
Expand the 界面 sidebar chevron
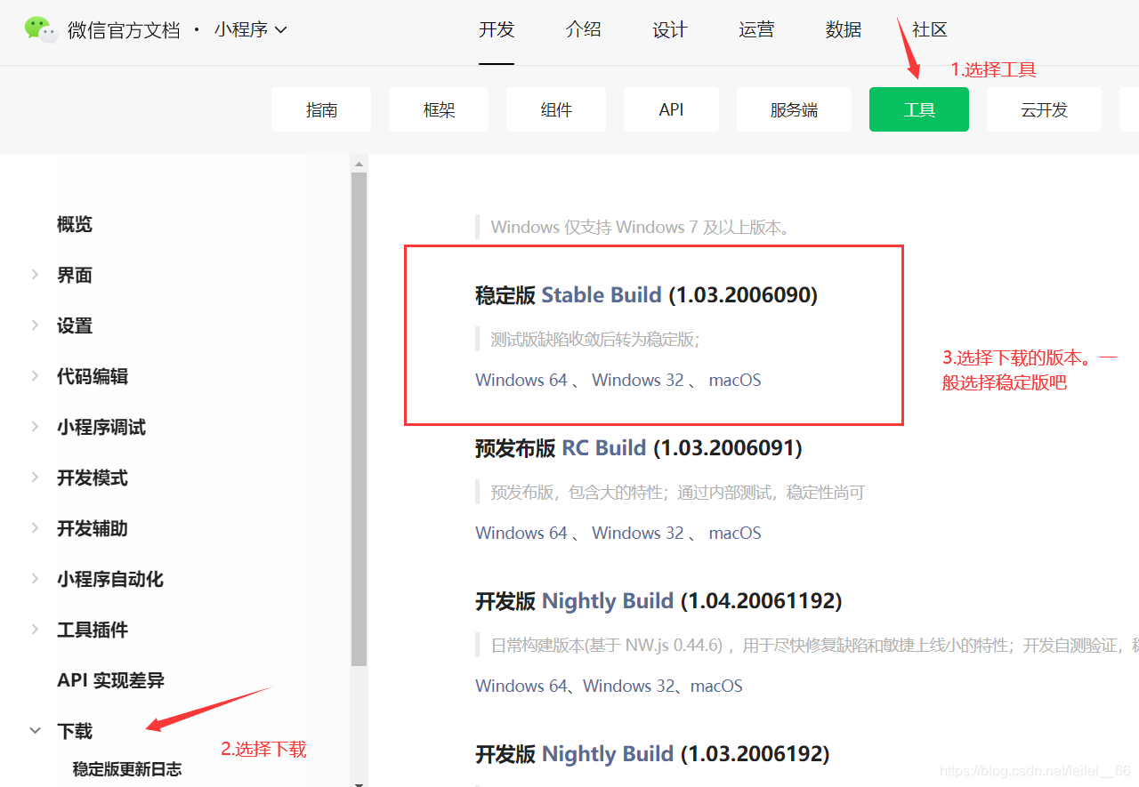tap(36, 275)
